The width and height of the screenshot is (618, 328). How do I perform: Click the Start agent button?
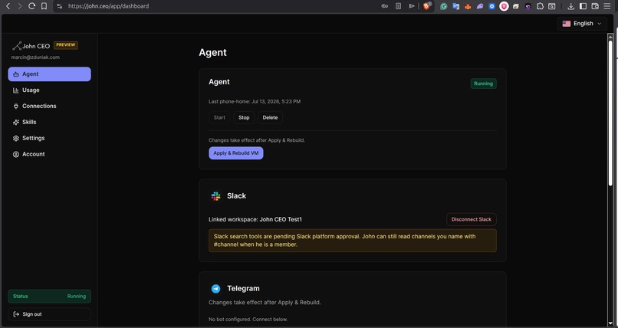219,117
